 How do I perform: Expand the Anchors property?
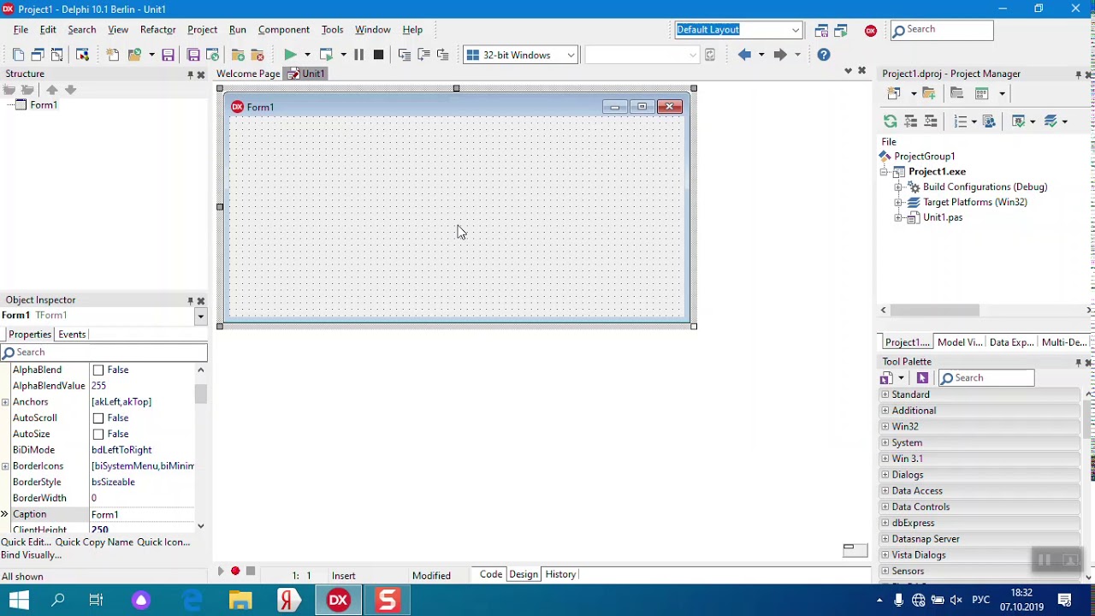(x=5, y=402)
